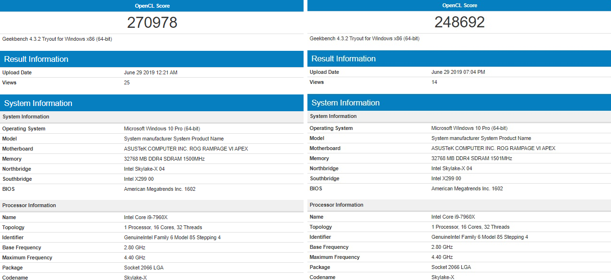Select 2.80 GHz base frequency in 248692 result
611x280 pixels.
(442, 247)
